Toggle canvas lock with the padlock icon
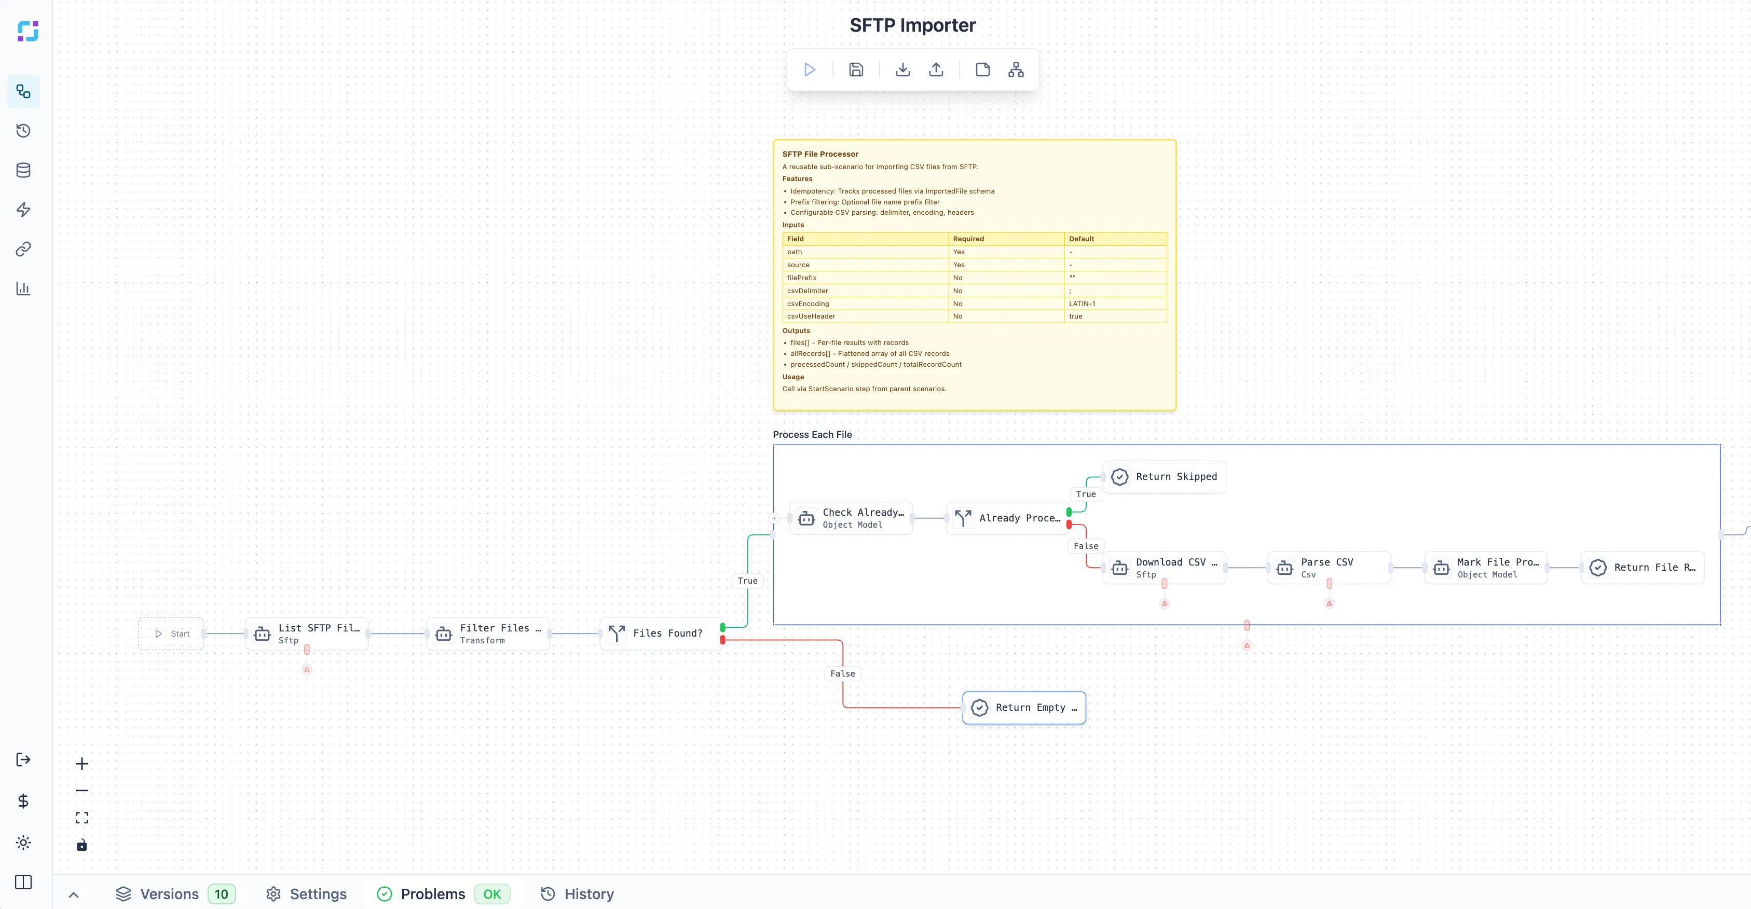The height and width of the screenshot is (909, 1751). coord(81,845)
